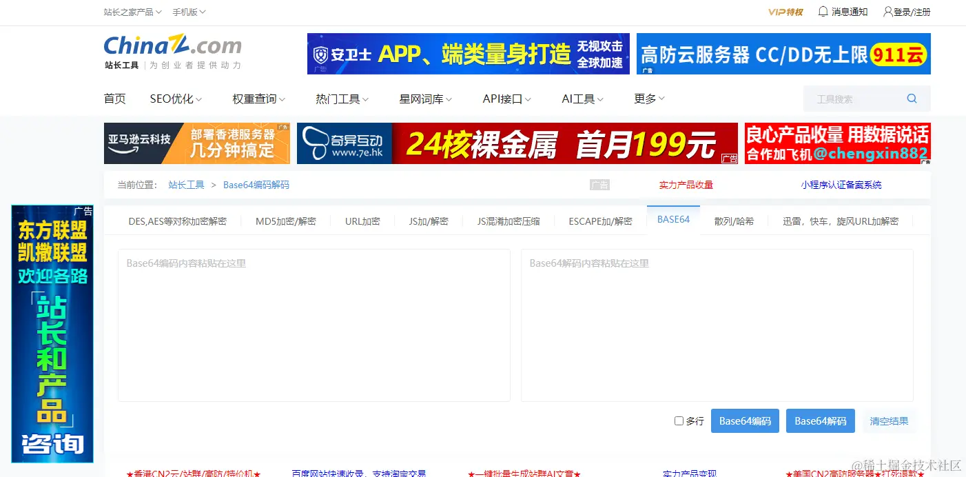Click the Base64解码 button
The height and width of the screenshot is (477, 966).
(821, 421)
